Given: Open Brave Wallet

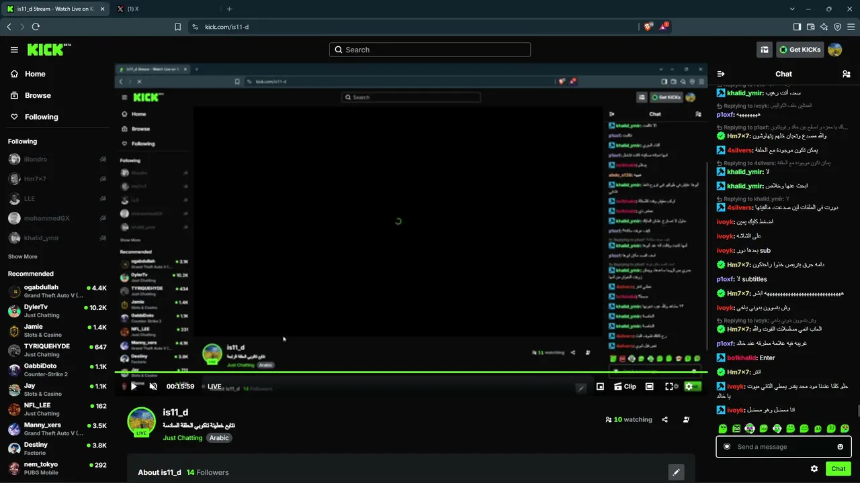Looking at the screenshot, I should [x=810, y=27].
